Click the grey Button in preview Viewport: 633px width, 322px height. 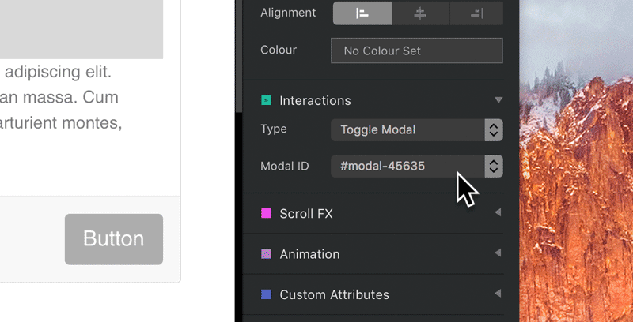pos(114,239)
